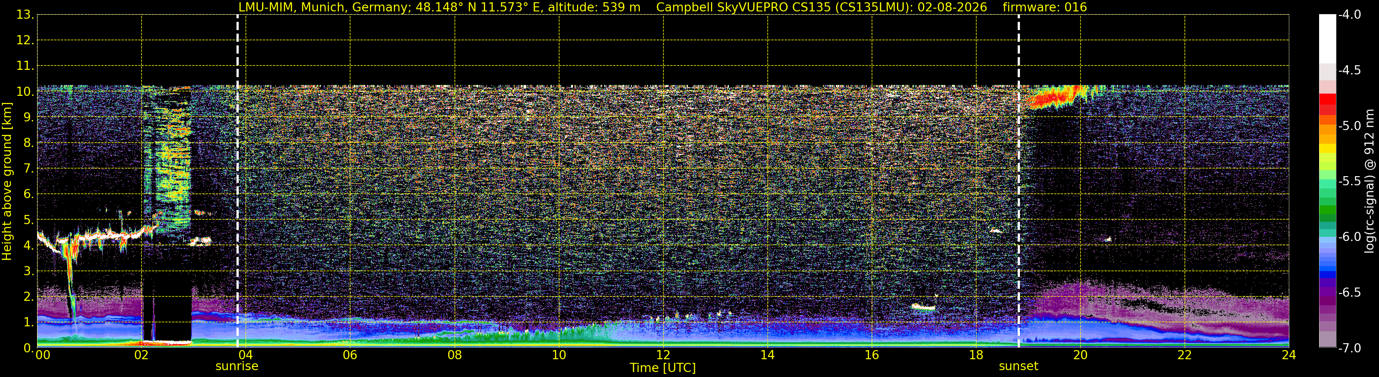Click the '14' hour tick on time axis
Image resolution: width=1379 pixels, height=377 pixels.
pyautogui.click(x=767, y=355)
